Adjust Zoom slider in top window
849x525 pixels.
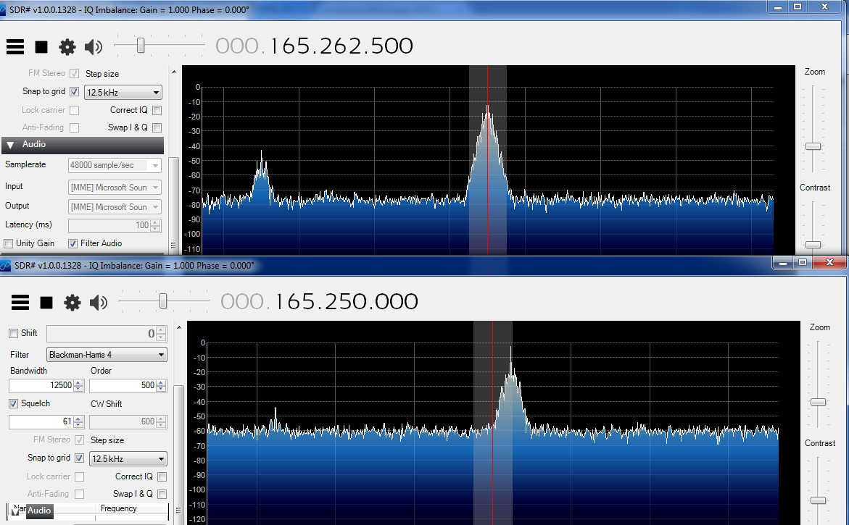click(813, 146)
